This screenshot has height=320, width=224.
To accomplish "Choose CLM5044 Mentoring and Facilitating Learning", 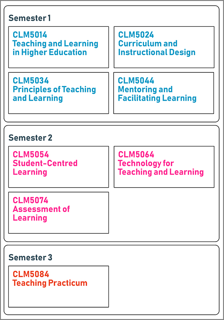I will click(x=164, y=93).
